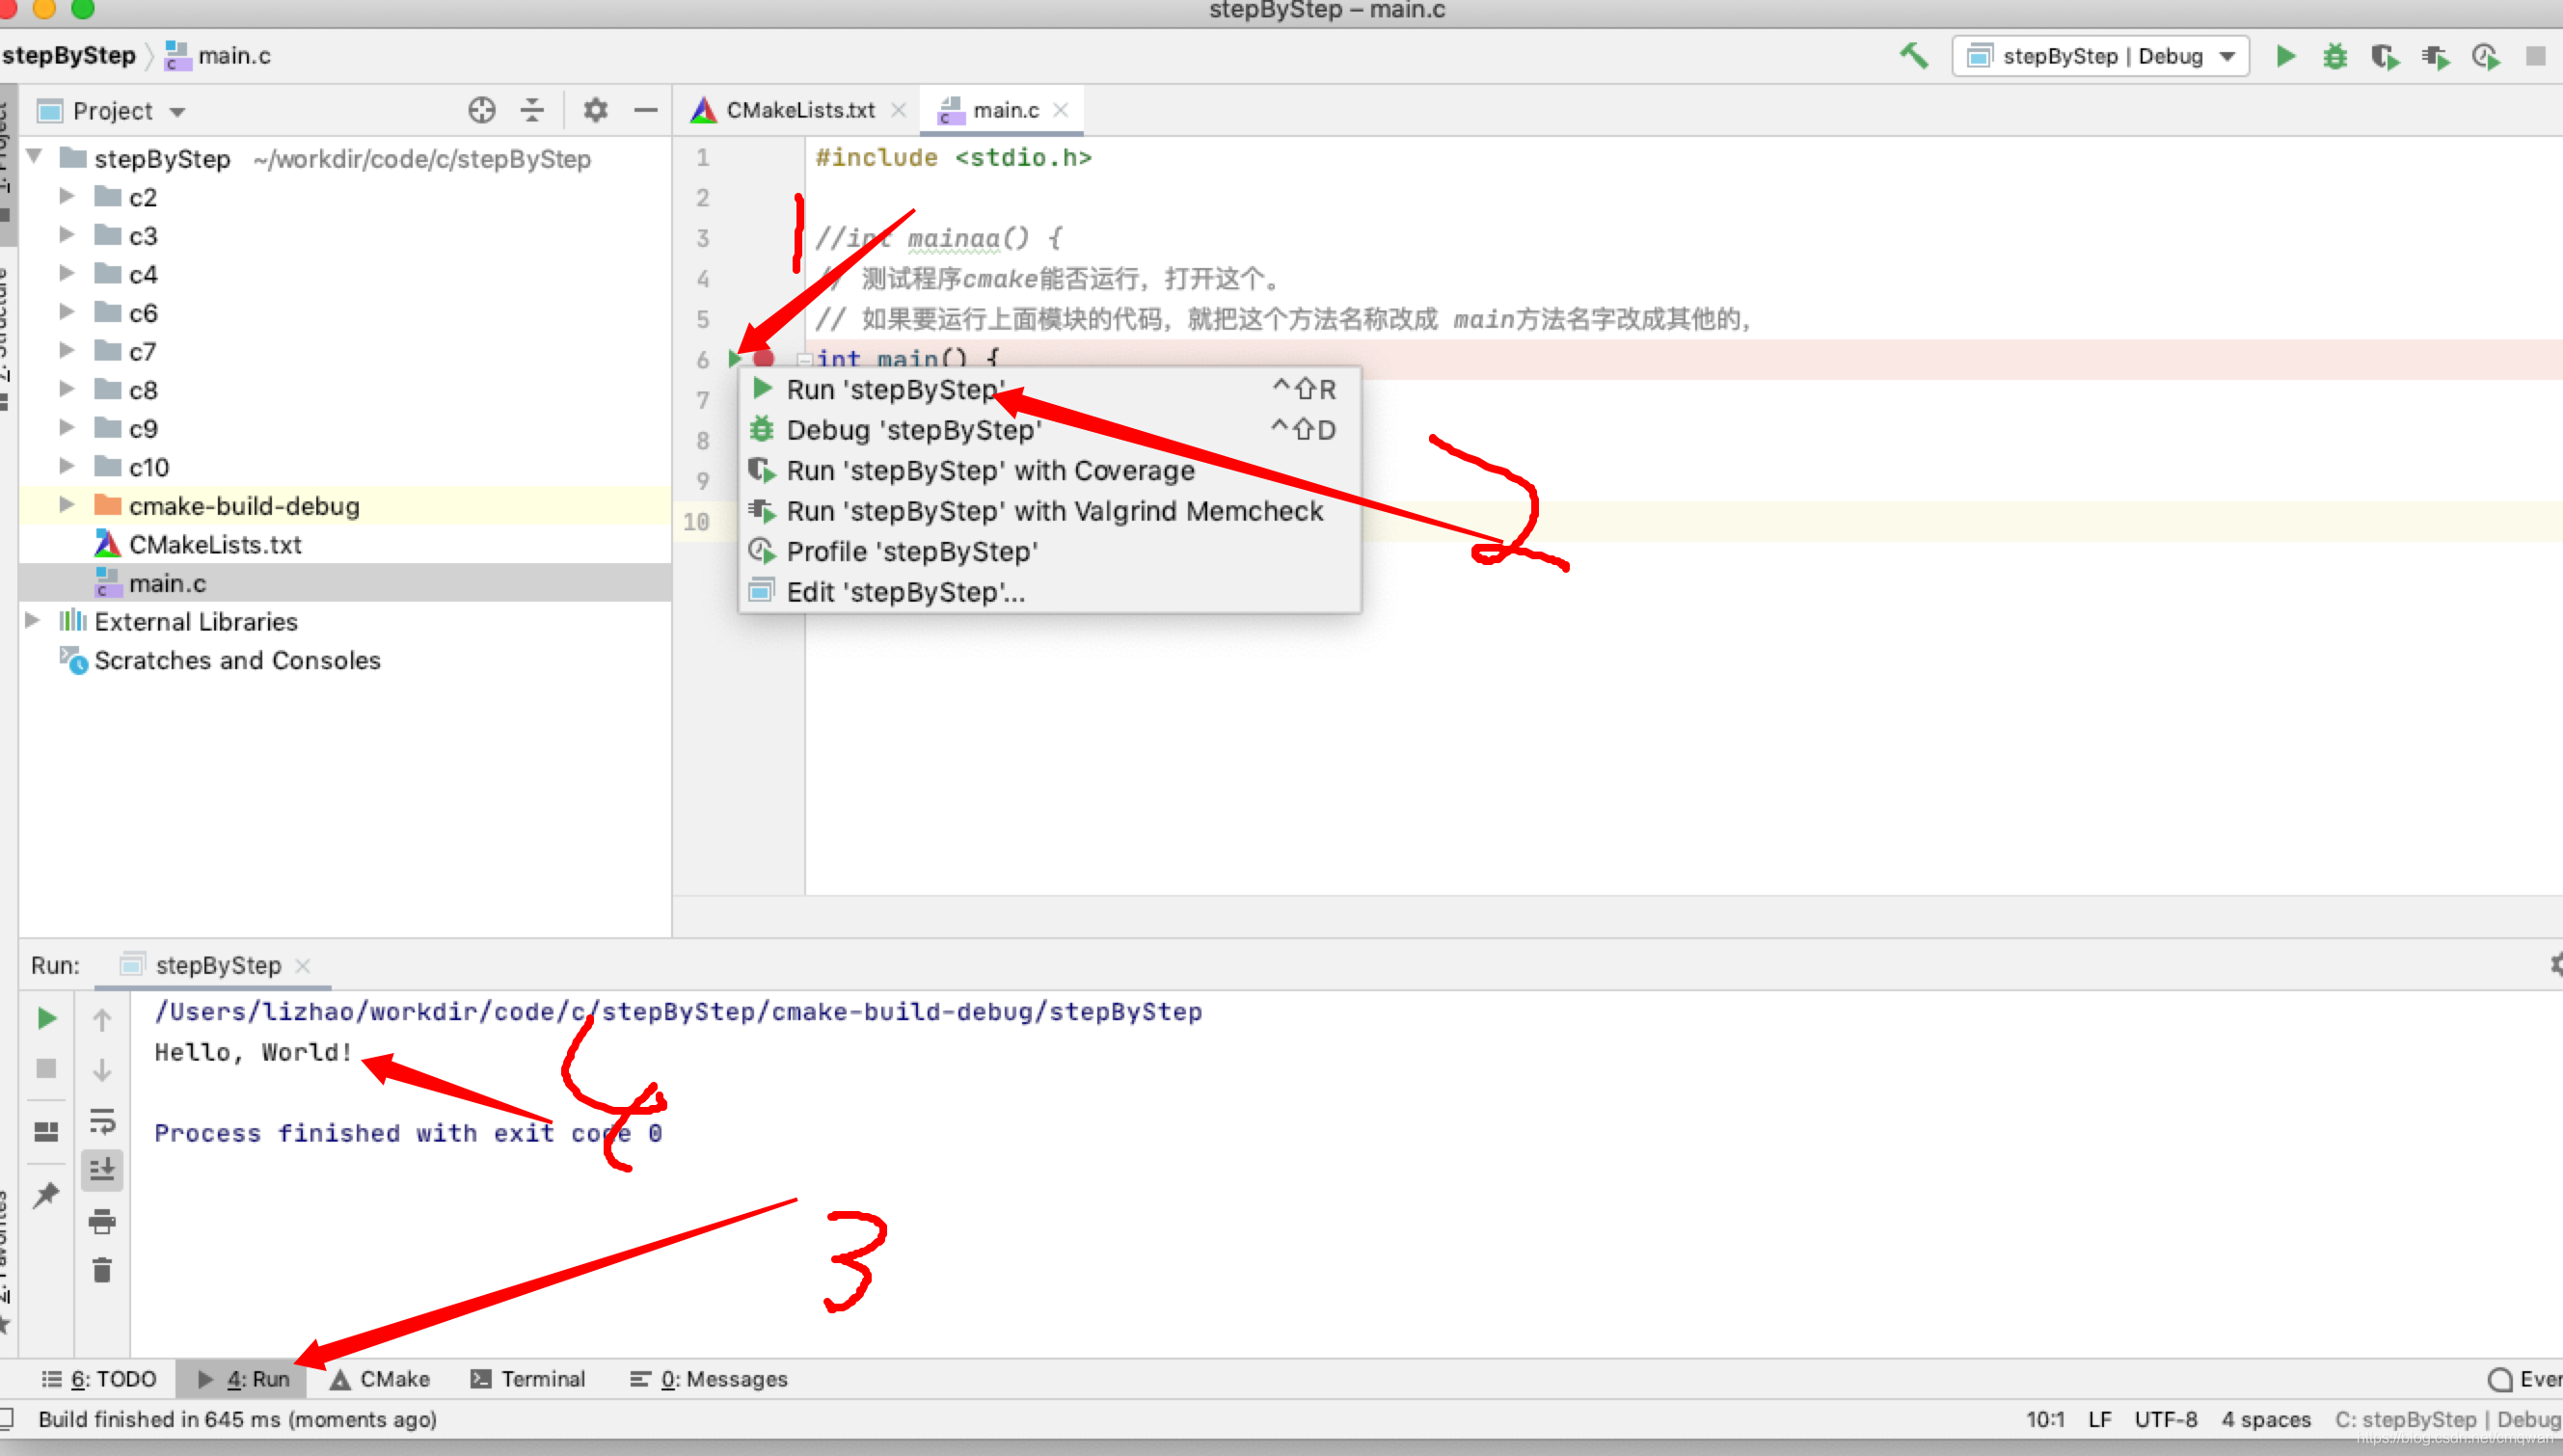Choose Debug 'stepByStep' from menu
Screen dimensions: 2563x1456
pyautogui.click(x=1050, y=430)
